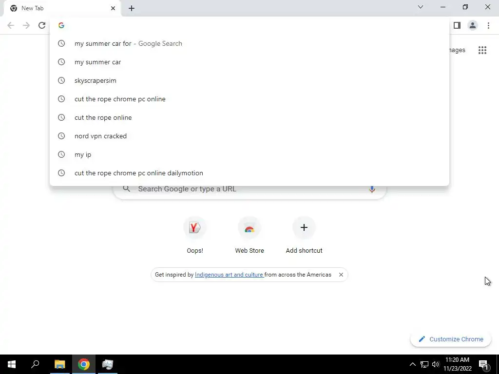Close the New Tab tab
The width and height of the screenshot is (499, 374).
(x=113, y=8)
